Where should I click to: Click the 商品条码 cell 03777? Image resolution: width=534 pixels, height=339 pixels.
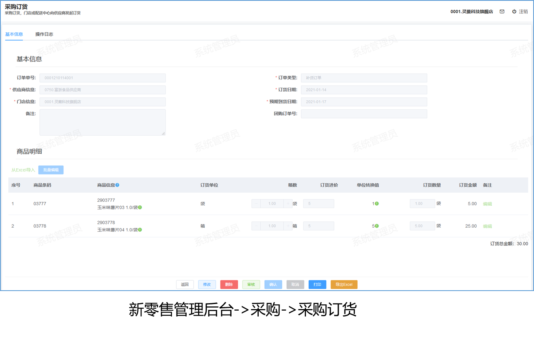pyautogui.click(x=40, y=204)
